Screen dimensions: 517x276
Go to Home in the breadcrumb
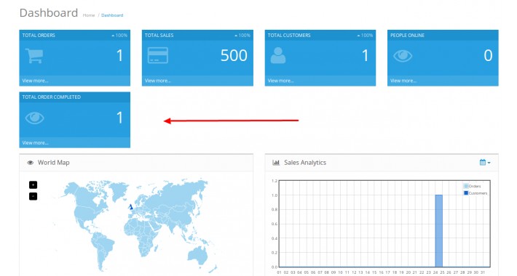coord(89,15)
